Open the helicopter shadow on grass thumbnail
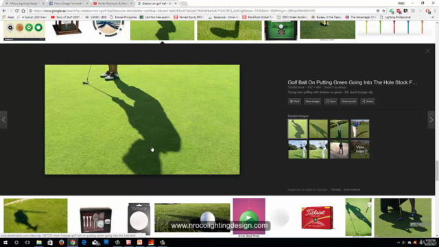Viewport: 439px width, 247px height. click(36, 215)
